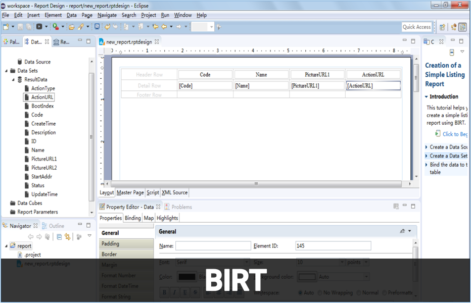Click the yellow Undo arrow icon
The height and width of the screenshot is (303, 471).
107,27
